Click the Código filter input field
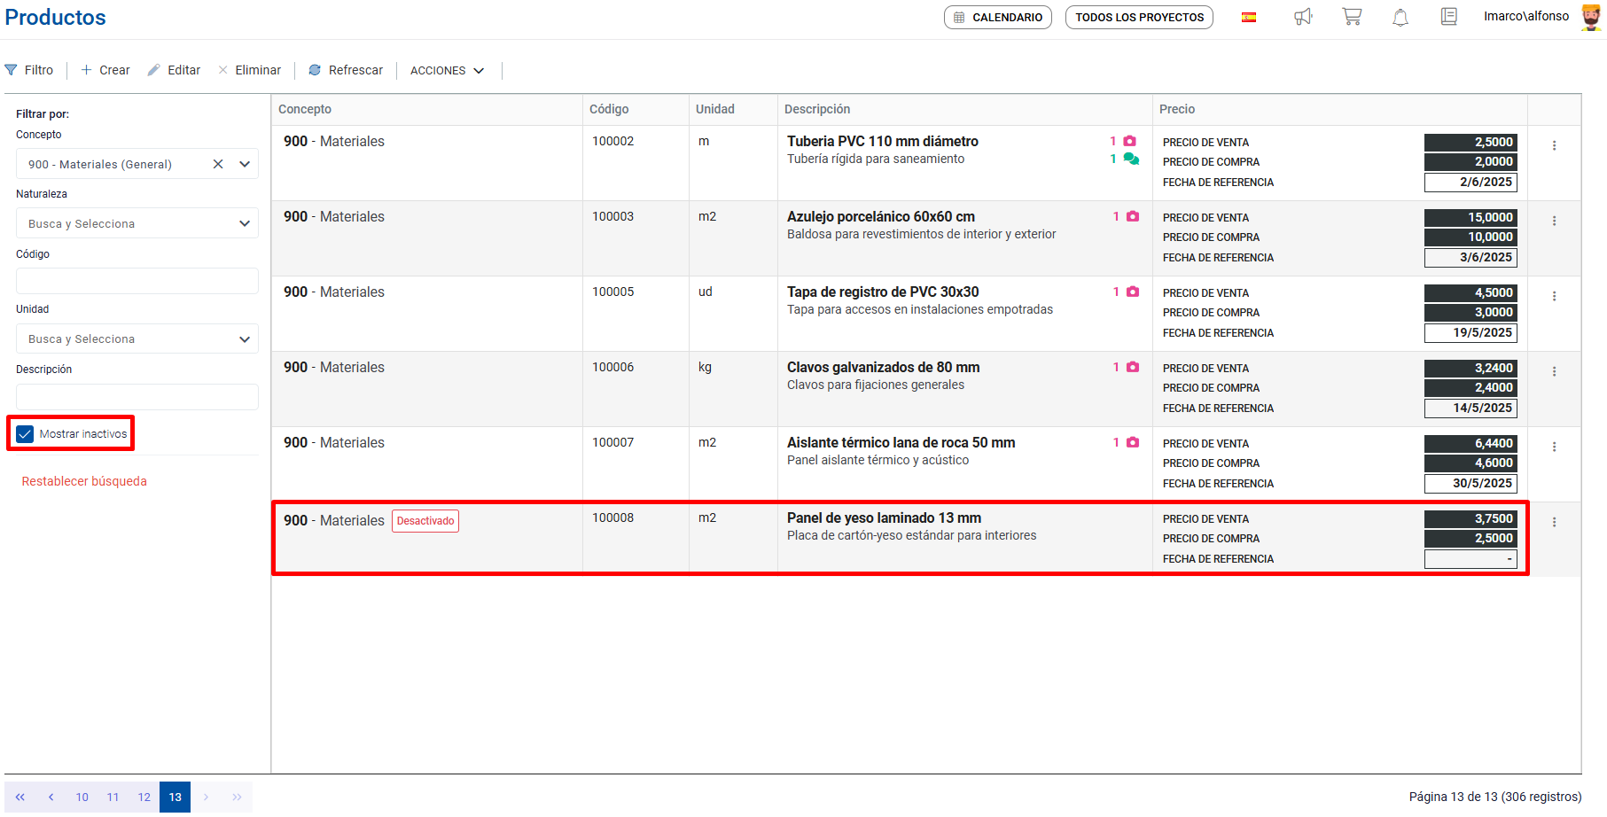The image size is (1607, 817). (137, 281)
